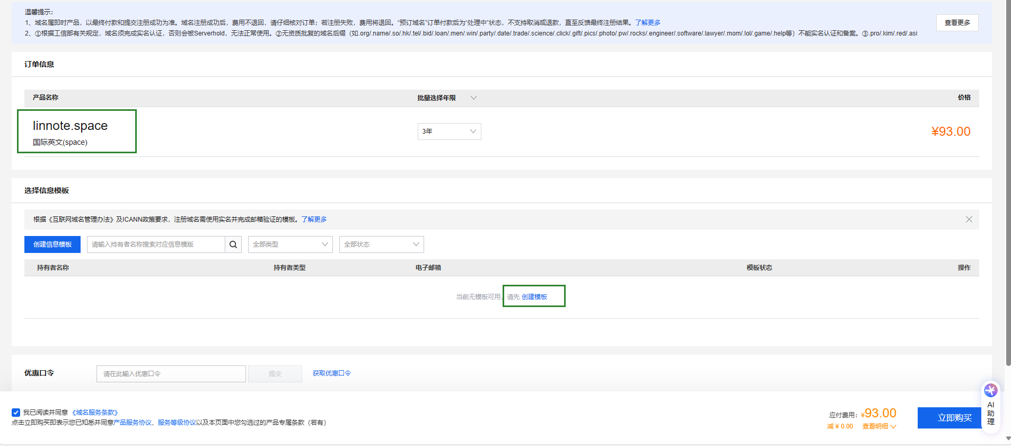Screen dimensions: 1011x446
Task: Expand the 3年 registration period dropdown
Action: coord(449,132)
